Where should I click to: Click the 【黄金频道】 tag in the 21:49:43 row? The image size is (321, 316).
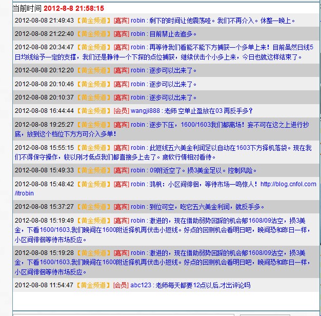[x=94, y=21]
